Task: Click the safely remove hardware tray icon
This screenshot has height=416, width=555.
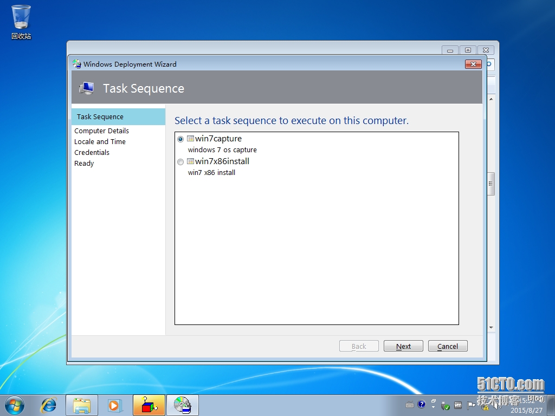Action: (446, 406)
